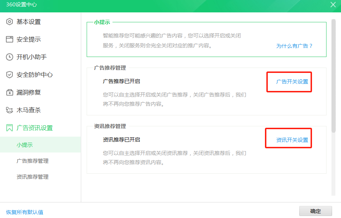Click the 广告资讯设置 bookmark icon
The height and width of the screenshot is (218, 341).
pos(9,128)
